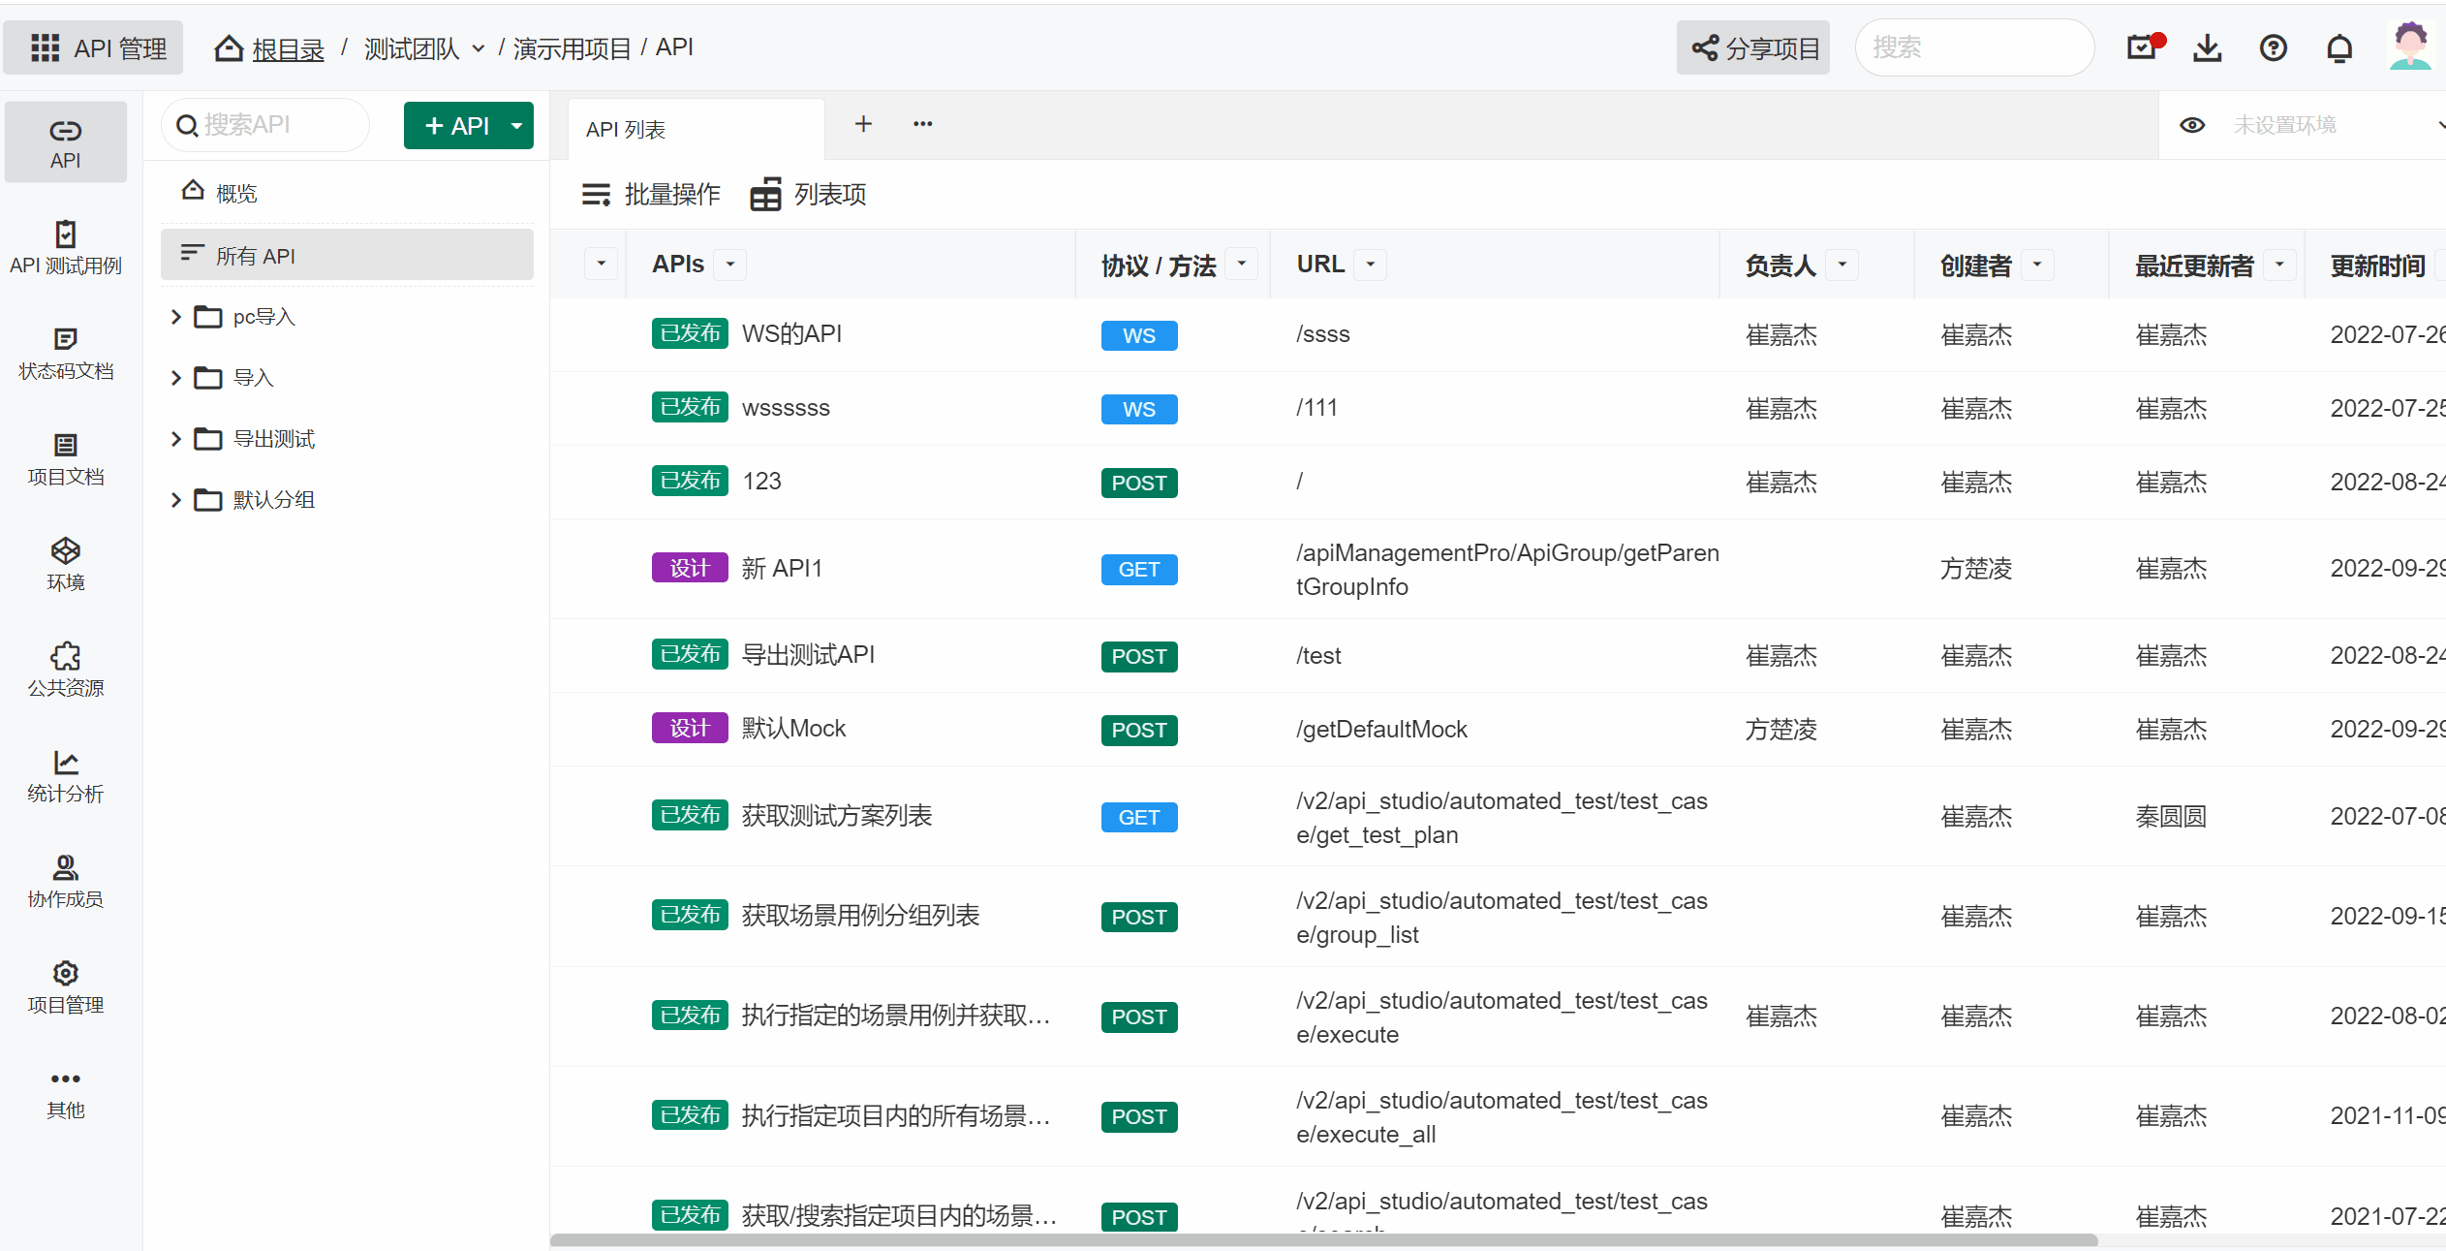2446x1251 pixels.
Task: Open the 测试团队 breadcrumb dropdown
Action: point(480,47)
